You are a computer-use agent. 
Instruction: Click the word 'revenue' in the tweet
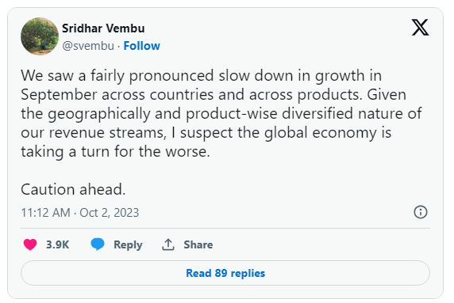(x=76, y=133)
